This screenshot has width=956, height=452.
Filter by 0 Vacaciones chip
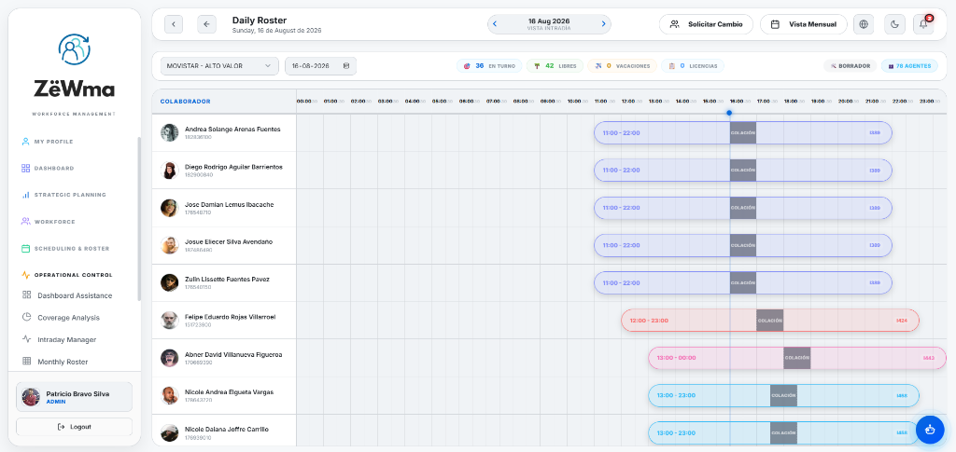623,65
